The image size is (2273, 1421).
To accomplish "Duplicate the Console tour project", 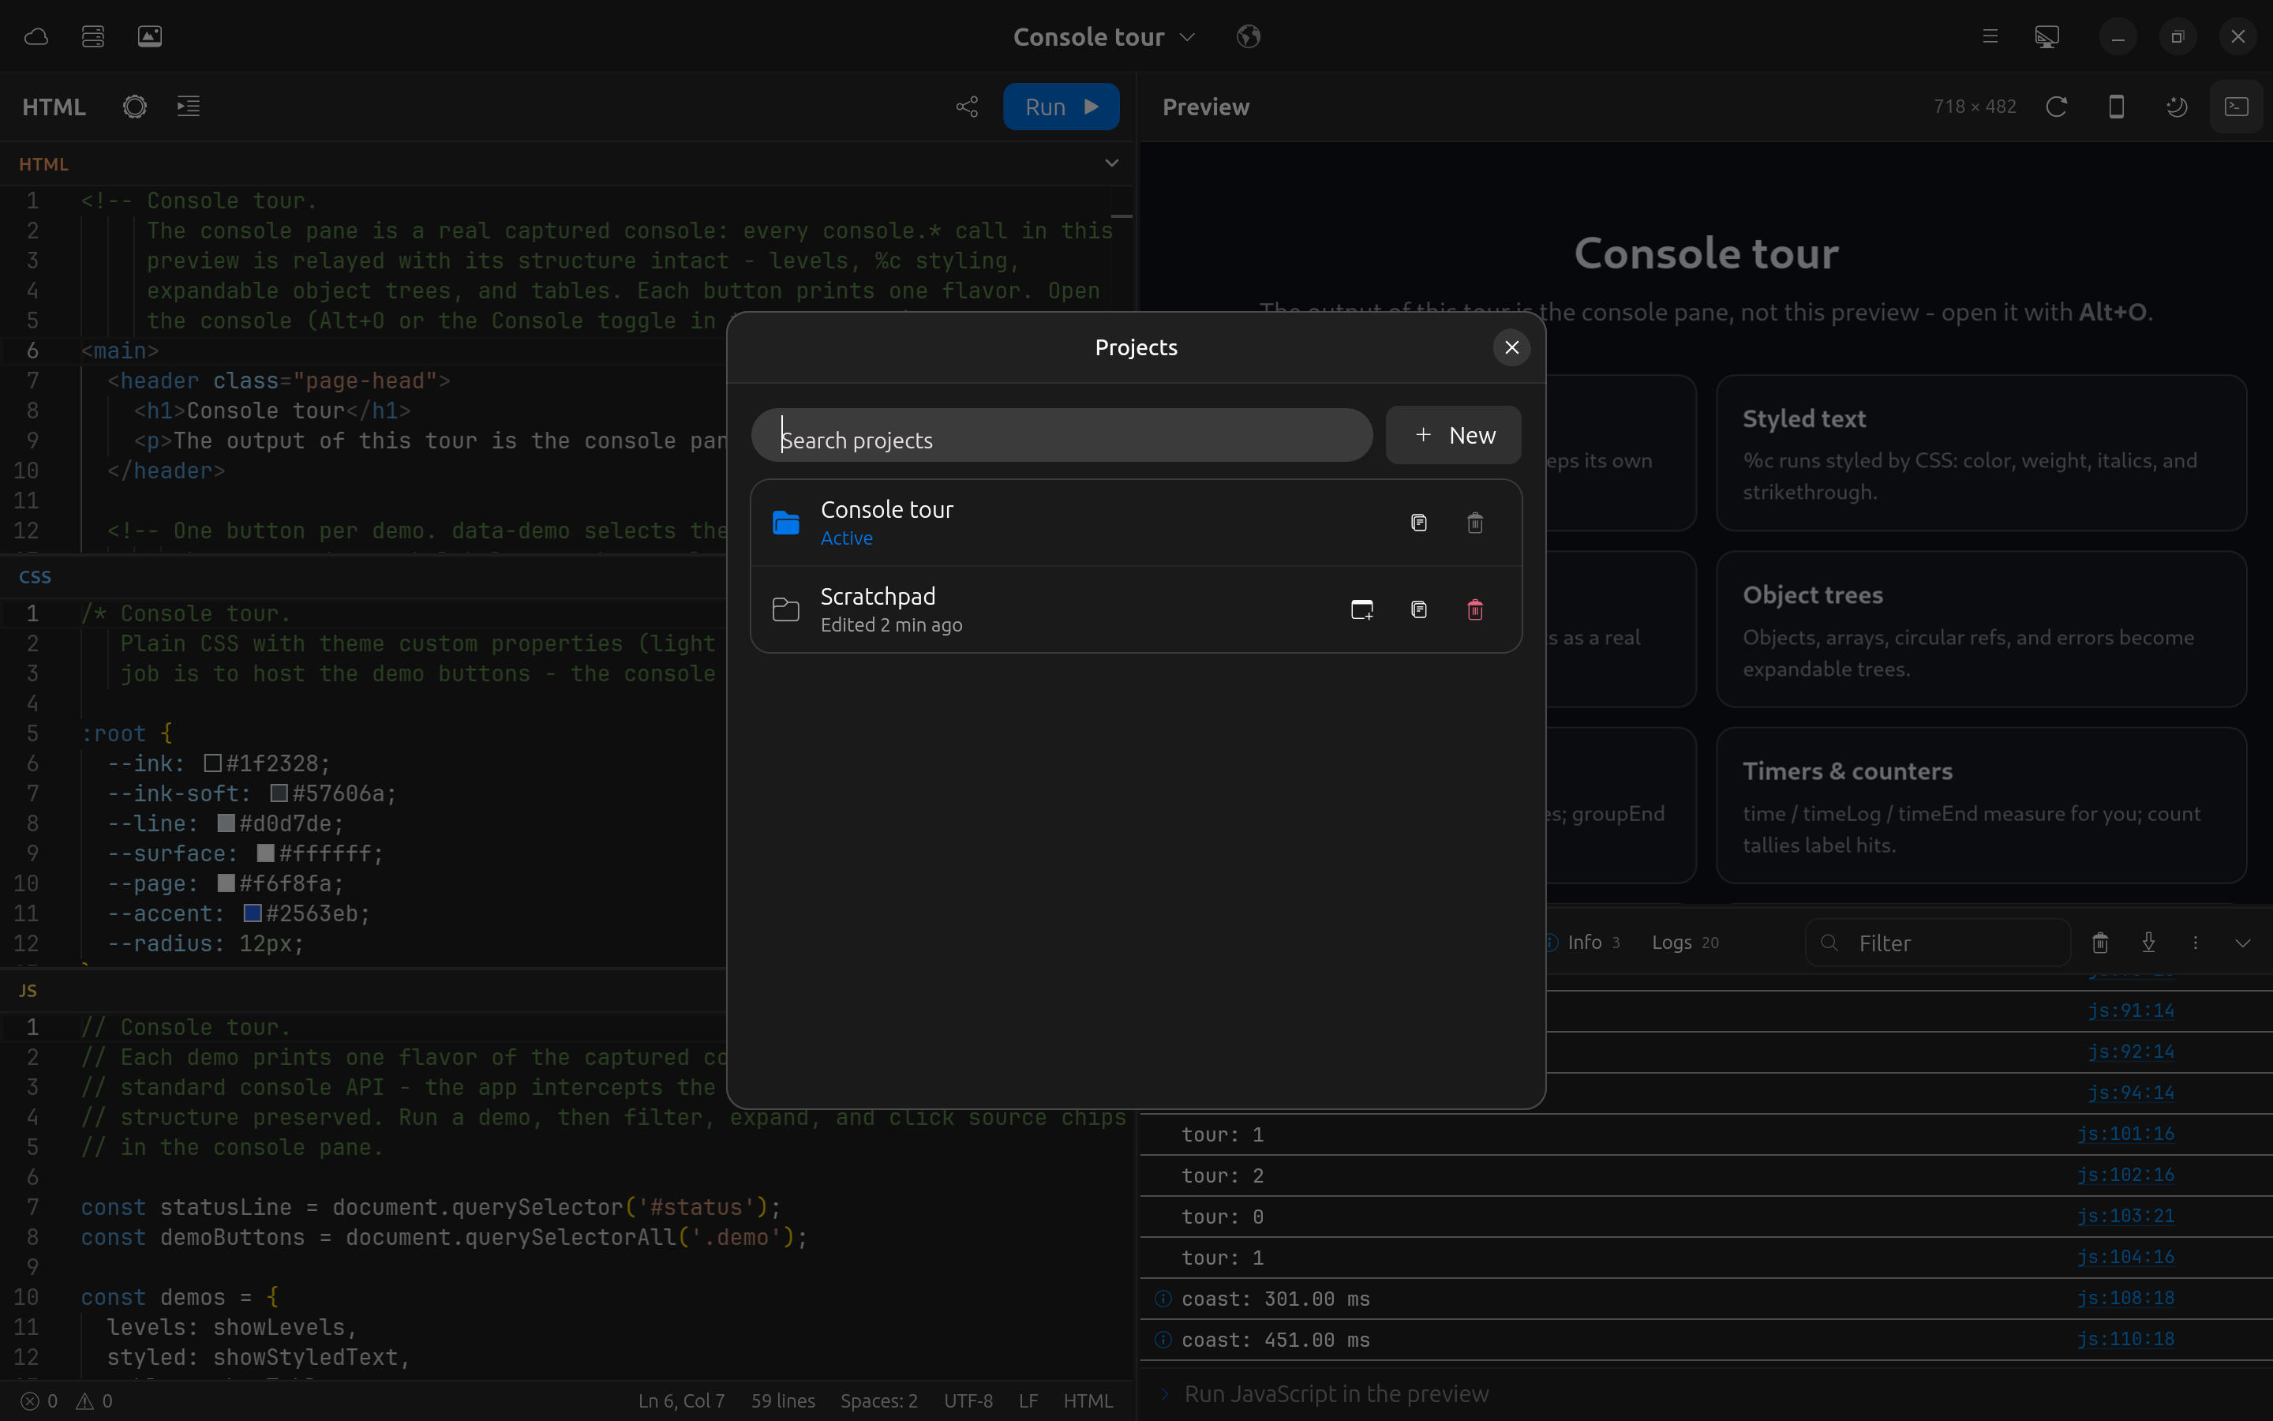I will tap(1418, 523).
